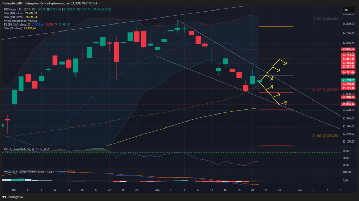
Task: Click the 38,20% Fibonacci level label
Action: (325, 136)
